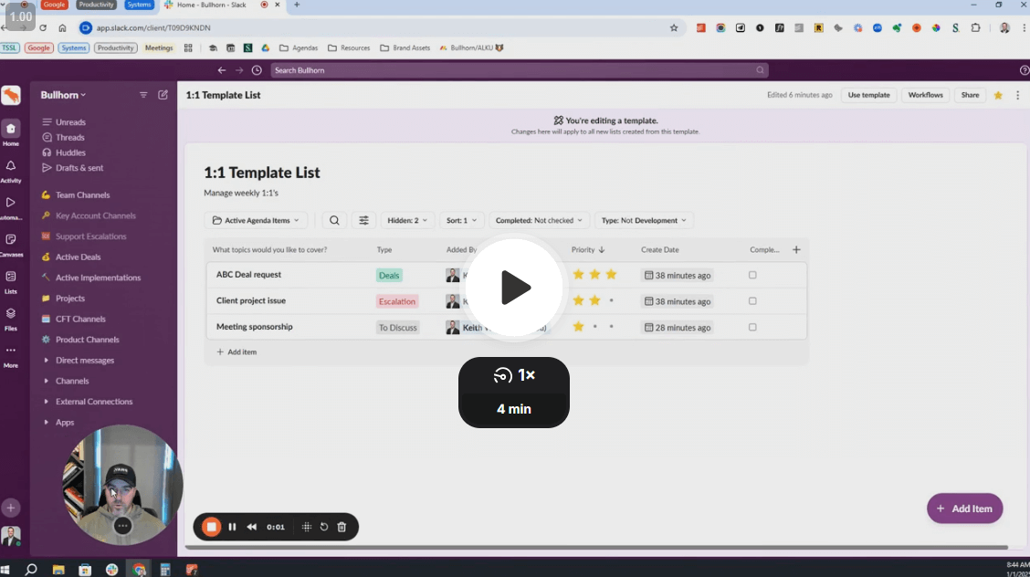Open the recorder's dotted grid icon
Screen dimensions: 1030x577
[307, 527]
